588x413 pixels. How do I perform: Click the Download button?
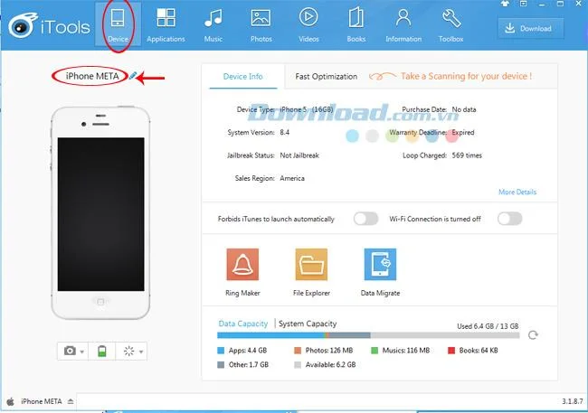click(530, 28)
